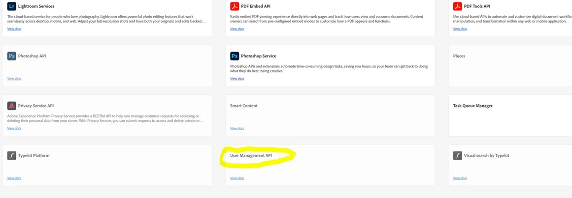Click the Visual search by Typekit icon
Image resolution: width=572 pixels, height=198 pixels.
(x=458, y=155)
